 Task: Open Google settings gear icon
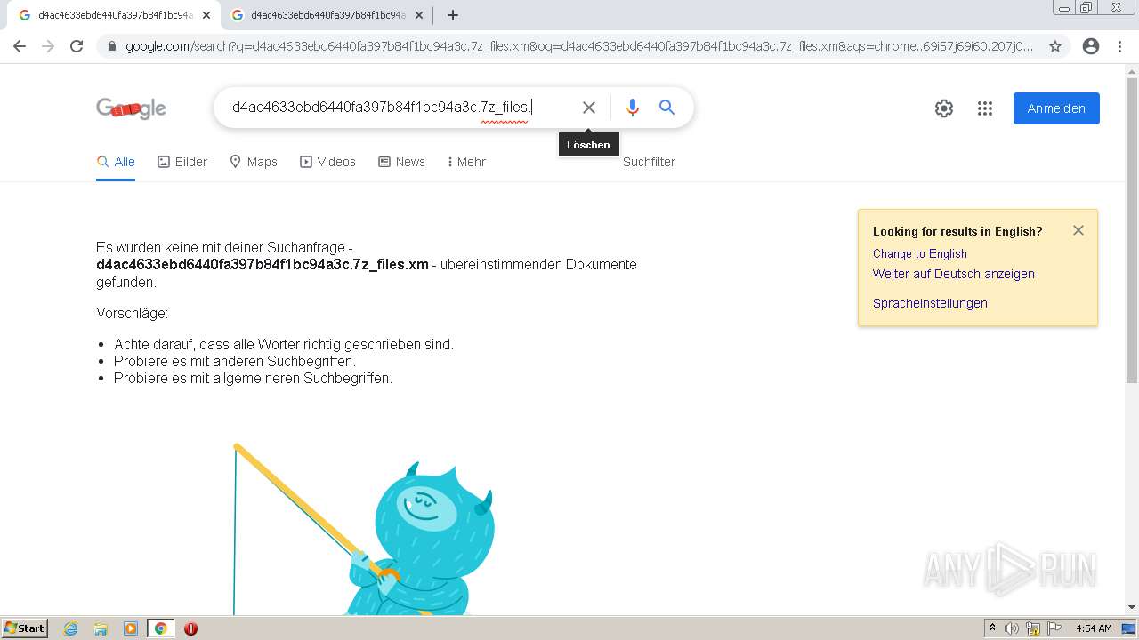tap(944, 108)
